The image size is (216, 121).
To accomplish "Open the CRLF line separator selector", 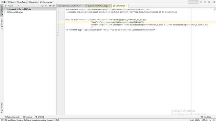I will point(197,120).
